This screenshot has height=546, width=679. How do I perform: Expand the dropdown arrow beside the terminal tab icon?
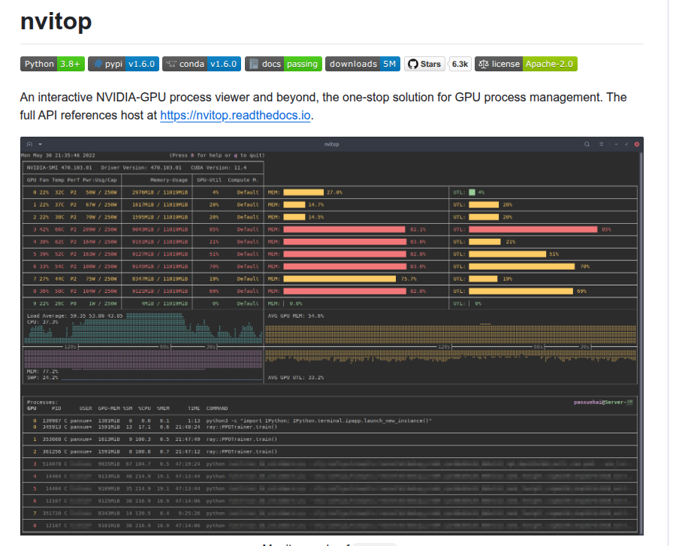point(41,146)
